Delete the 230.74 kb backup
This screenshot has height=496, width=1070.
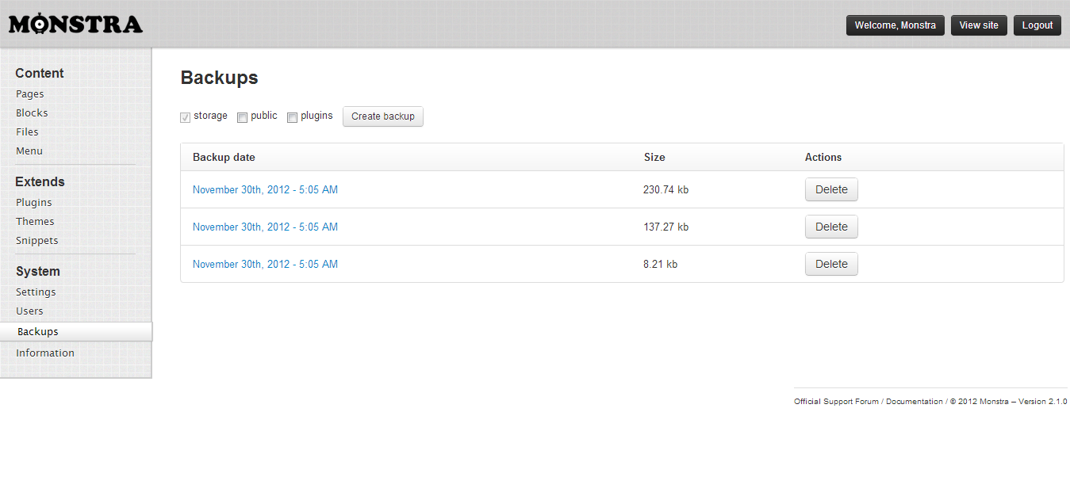tap(830, 189)
